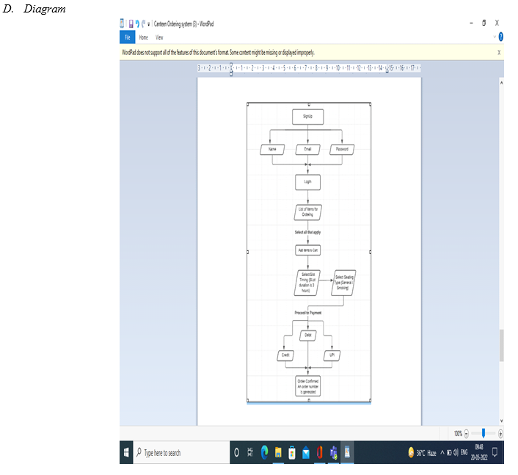
Task: Click the Password box in the flowchart
Action: coord(342,150)
